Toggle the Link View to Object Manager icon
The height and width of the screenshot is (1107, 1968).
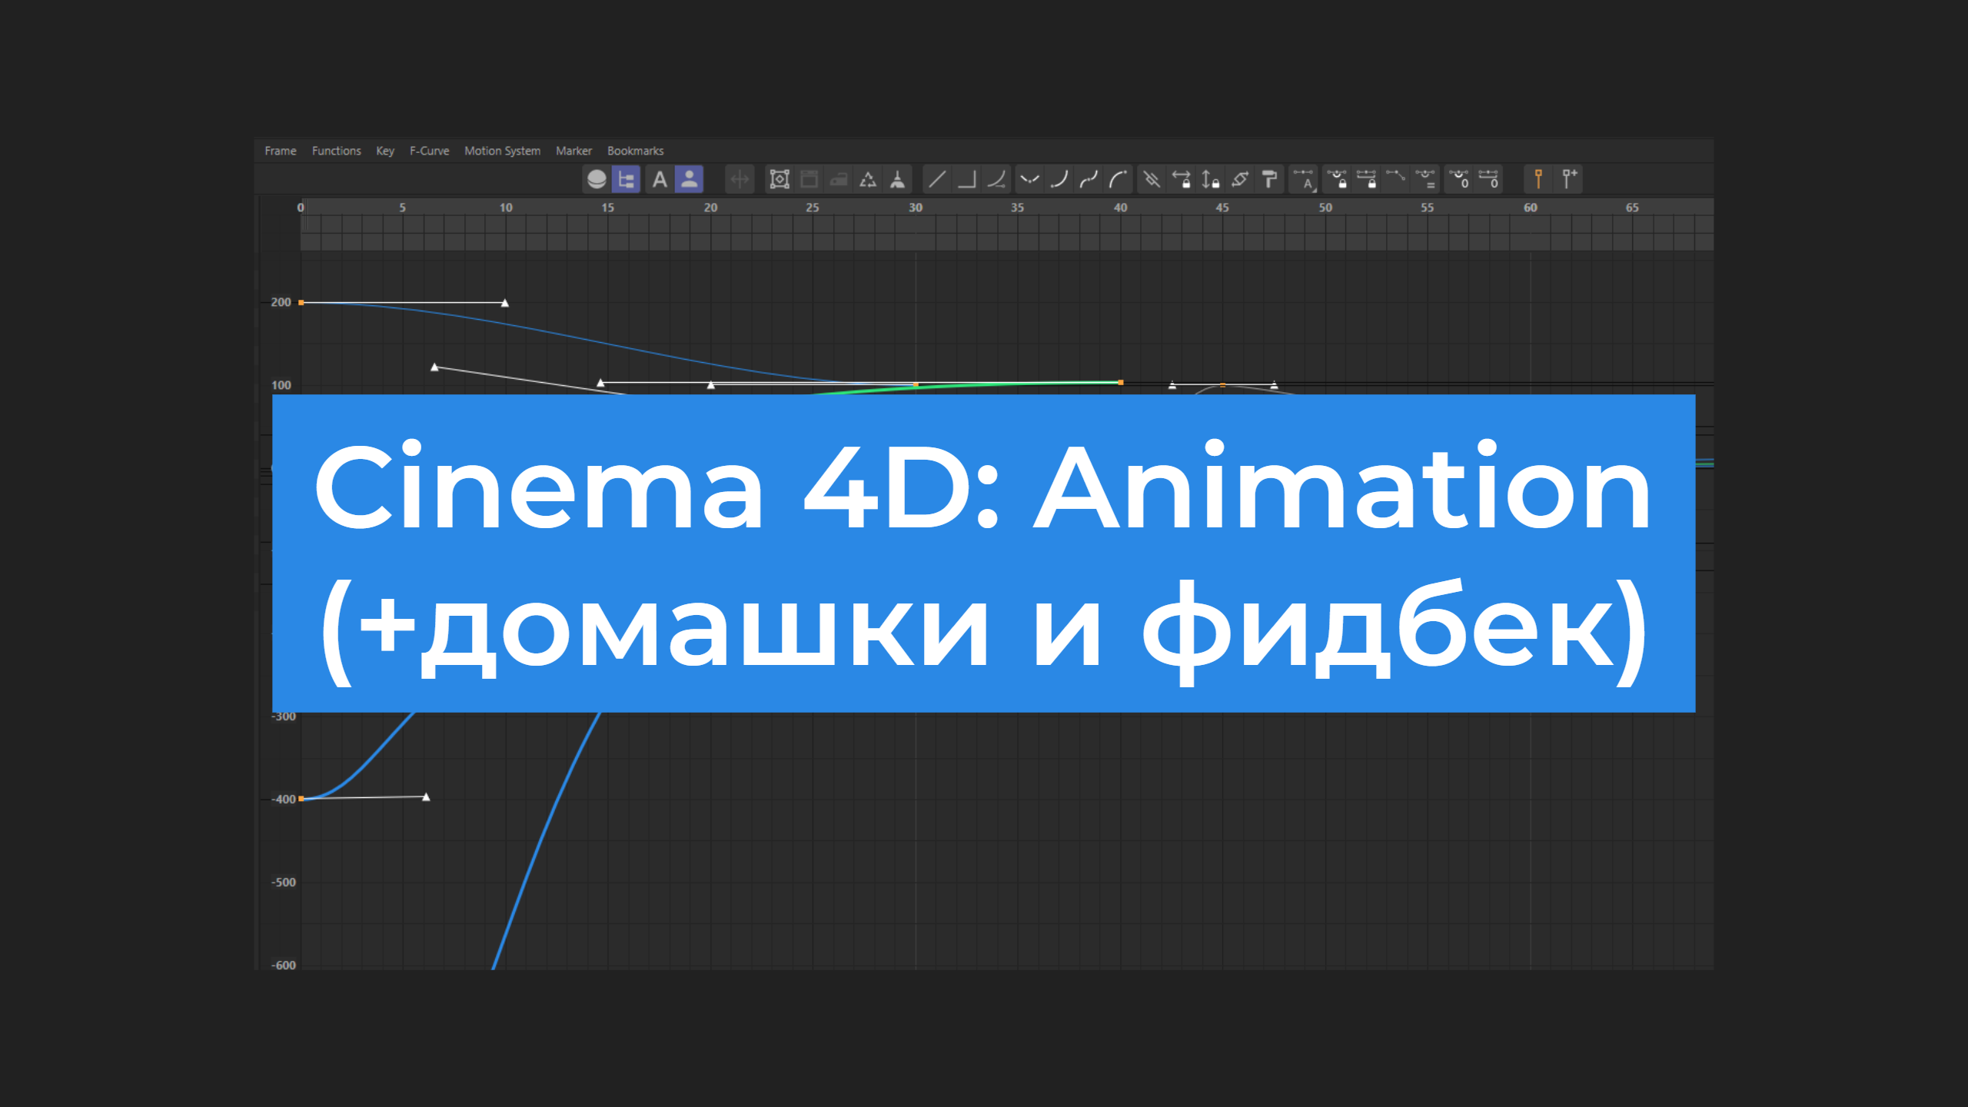(x=689, y=179)
